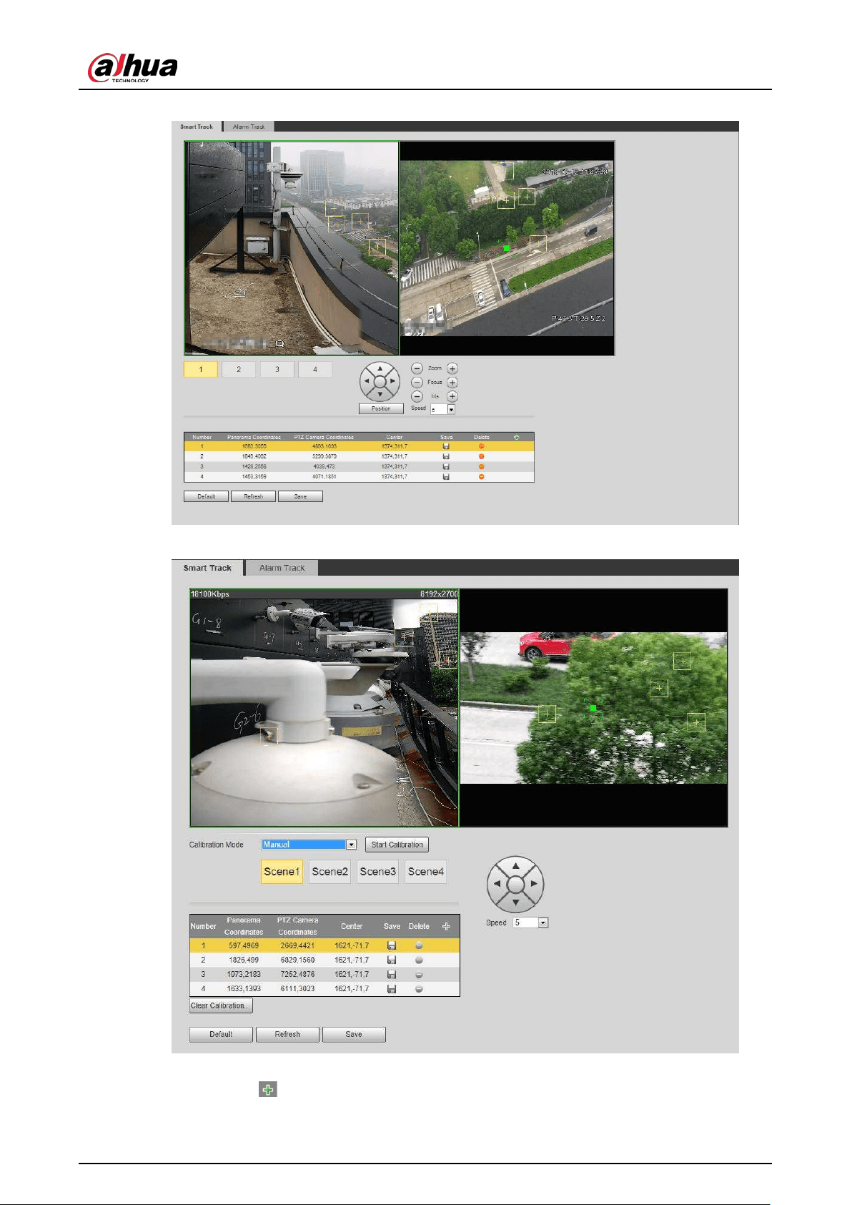The height and width of the screenshot is (1205, 852).
Task: Open Speed dropdown near Position button
Action: click(442, 409)
